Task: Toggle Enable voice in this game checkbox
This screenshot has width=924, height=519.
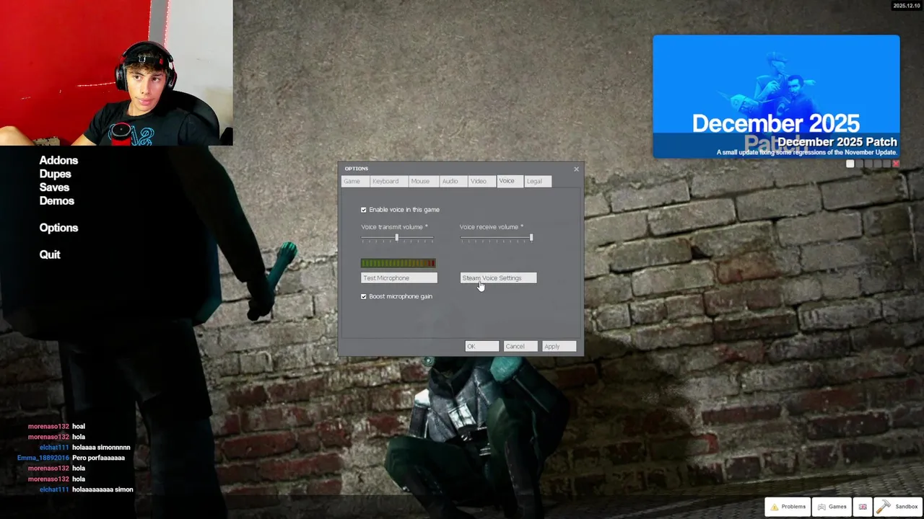Action: coord(364,210)
